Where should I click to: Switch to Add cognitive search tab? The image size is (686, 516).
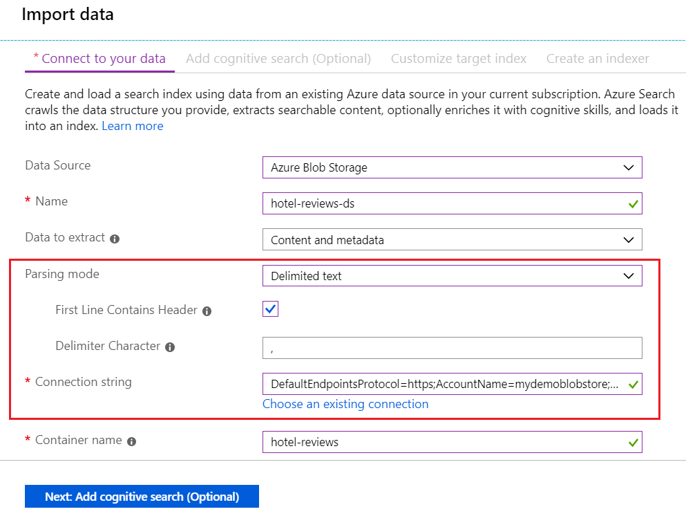pos(278,59)
